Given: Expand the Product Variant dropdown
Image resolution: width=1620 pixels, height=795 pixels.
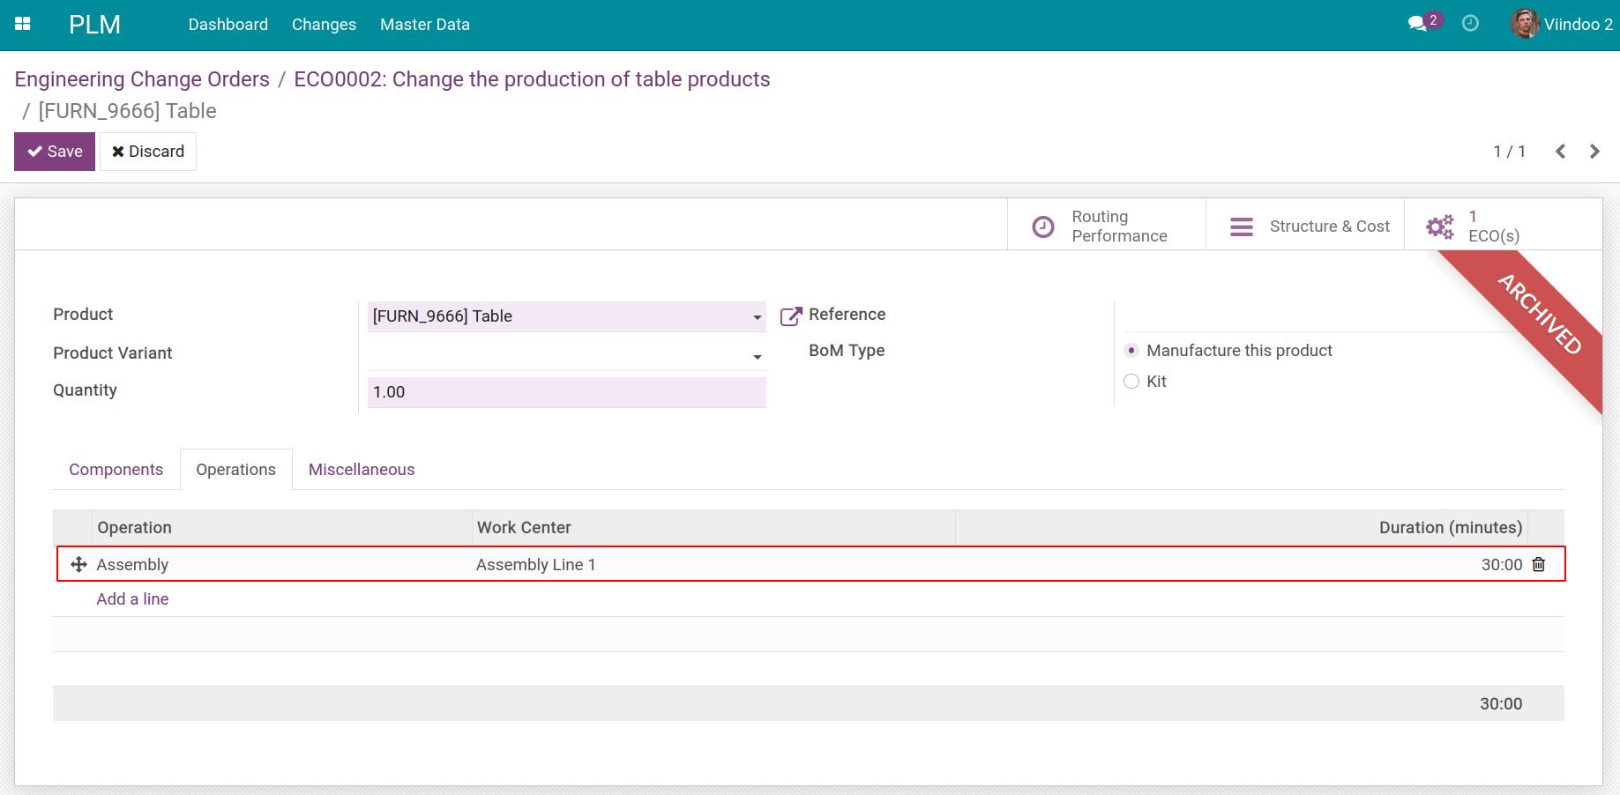Looking at the screenshot, I should [756, 356].
